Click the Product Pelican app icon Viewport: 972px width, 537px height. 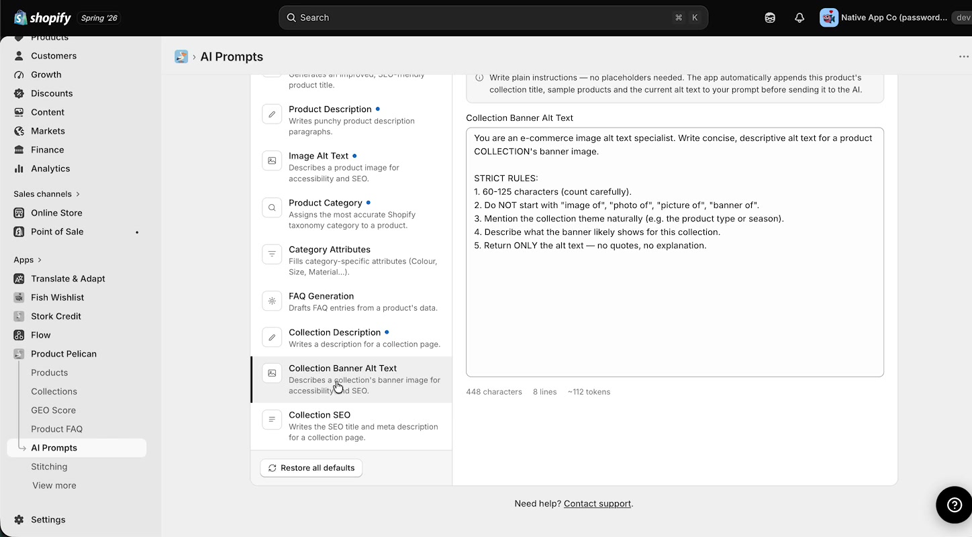(x=19, y=354)
